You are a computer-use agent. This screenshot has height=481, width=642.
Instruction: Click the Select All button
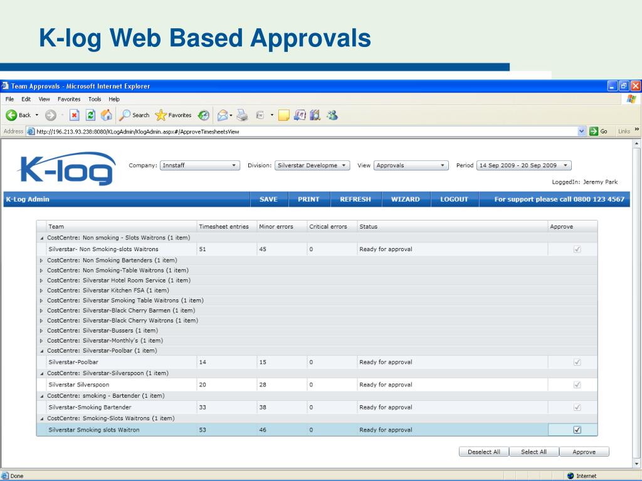click(x=534, y=452)
